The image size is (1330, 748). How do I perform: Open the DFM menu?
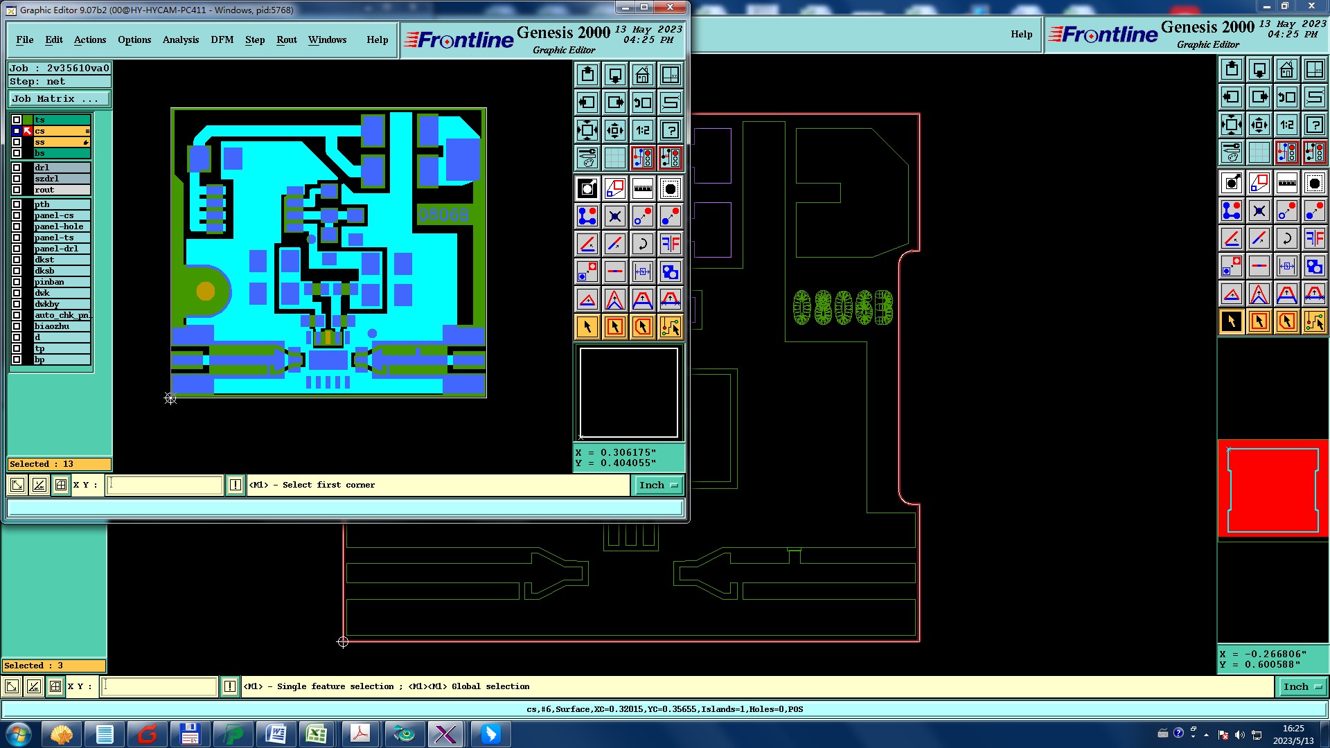222,39
